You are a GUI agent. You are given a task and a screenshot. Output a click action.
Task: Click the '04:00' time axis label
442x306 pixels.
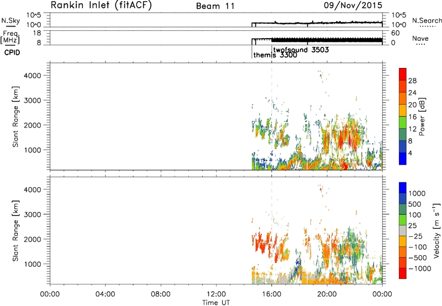(x=106, y=294)
